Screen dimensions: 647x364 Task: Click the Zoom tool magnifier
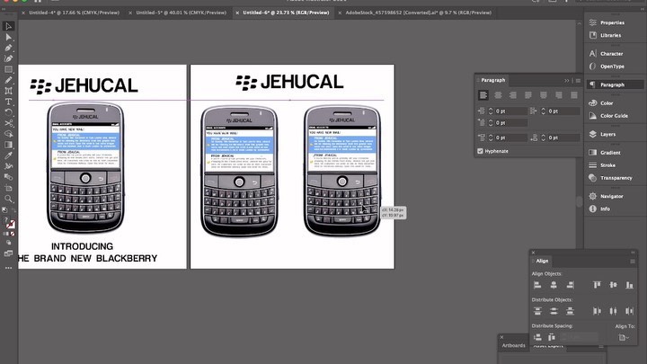click(x=8, y=199)
